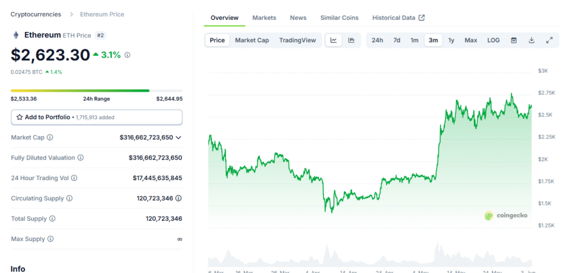
Task: Open the Market Cap info tooltip icon
Action: (50, 137)
